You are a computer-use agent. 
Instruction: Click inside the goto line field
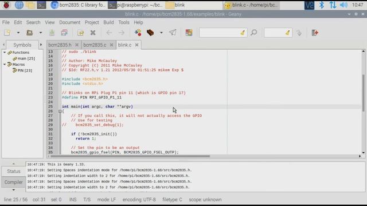[275, 33]
